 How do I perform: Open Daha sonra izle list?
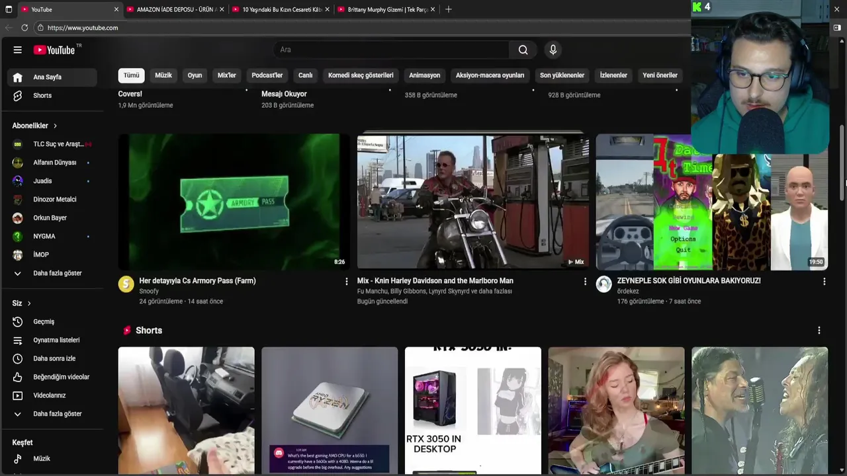pyautogui.click(x=52, y=358)
